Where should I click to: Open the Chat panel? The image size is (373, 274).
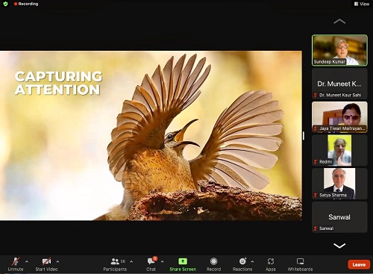pos(151,264)
